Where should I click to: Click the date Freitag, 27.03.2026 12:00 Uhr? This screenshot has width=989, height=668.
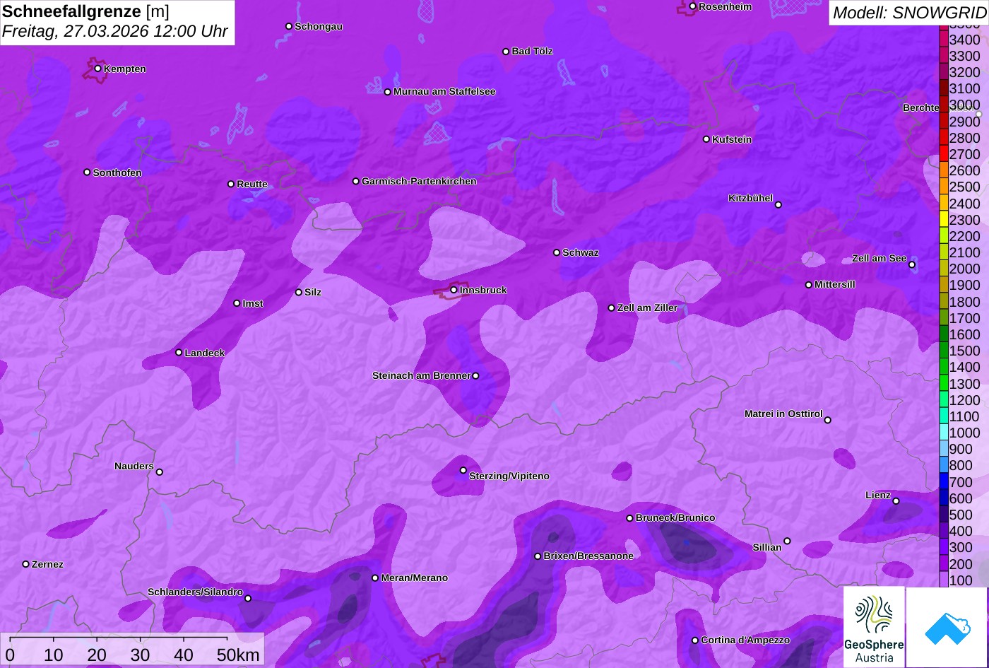[x=115, y=32]
